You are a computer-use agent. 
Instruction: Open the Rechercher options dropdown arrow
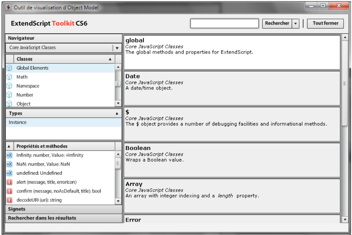295,23
